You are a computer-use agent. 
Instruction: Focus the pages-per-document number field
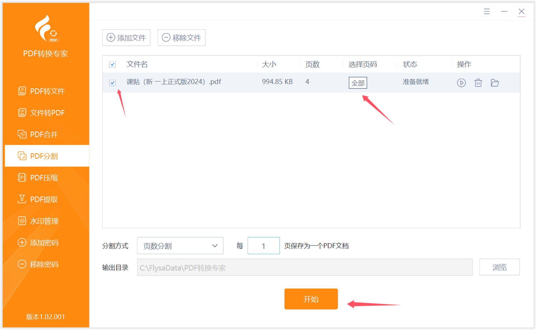[263, 246]
